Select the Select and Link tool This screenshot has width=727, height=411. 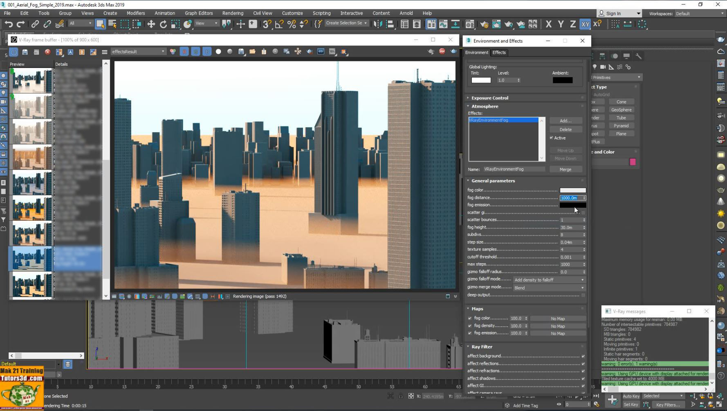35,24
